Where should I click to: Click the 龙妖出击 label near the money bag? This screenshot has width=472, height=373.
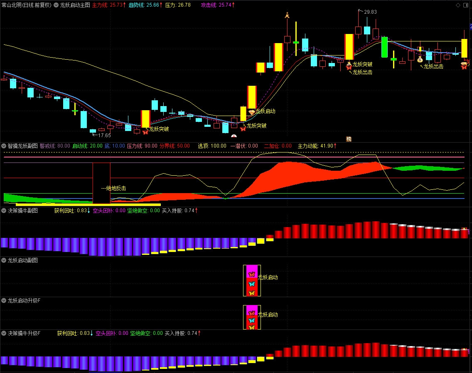[433, 66]
